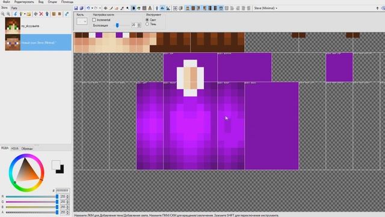
Task: Adjust the G green channel slider
Action: pos(32,202)
